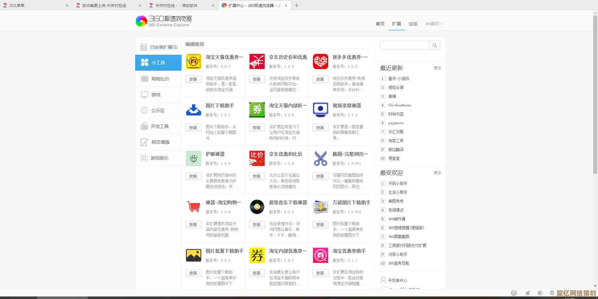Open the 360首页>> link
The height and width of the screenshot is (299, 598).
click(433, 24)
